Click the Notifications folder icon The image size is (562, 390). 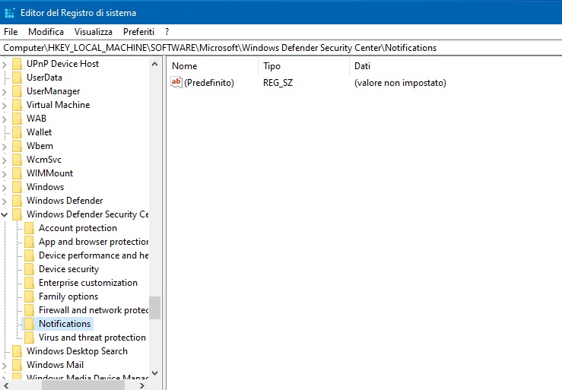click(x=30, y=324)
